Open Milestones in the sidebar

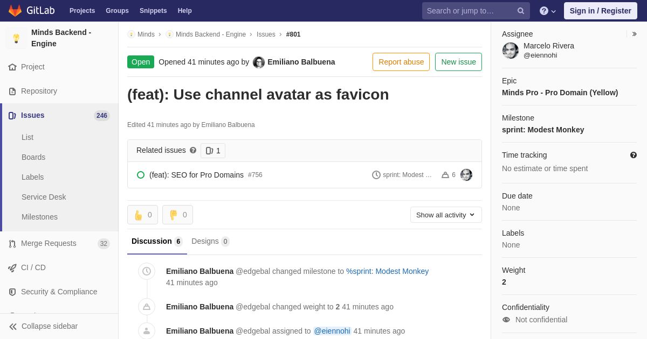(39, 217)
